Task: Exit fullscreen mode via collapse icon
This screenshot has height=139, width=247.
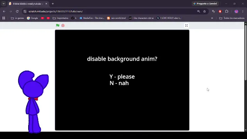Action: 186,25
